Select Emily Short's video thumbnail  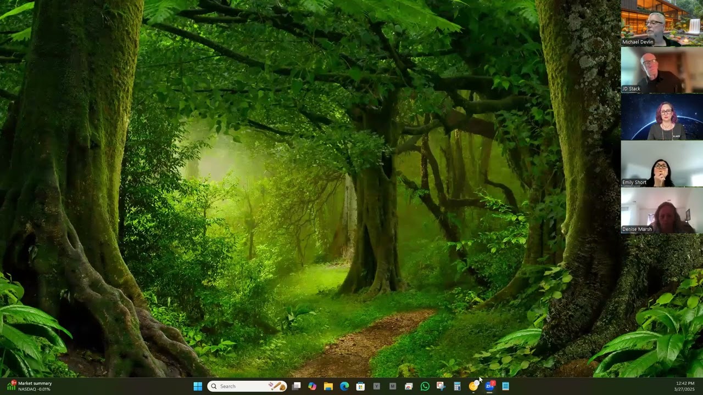point(662,163)
